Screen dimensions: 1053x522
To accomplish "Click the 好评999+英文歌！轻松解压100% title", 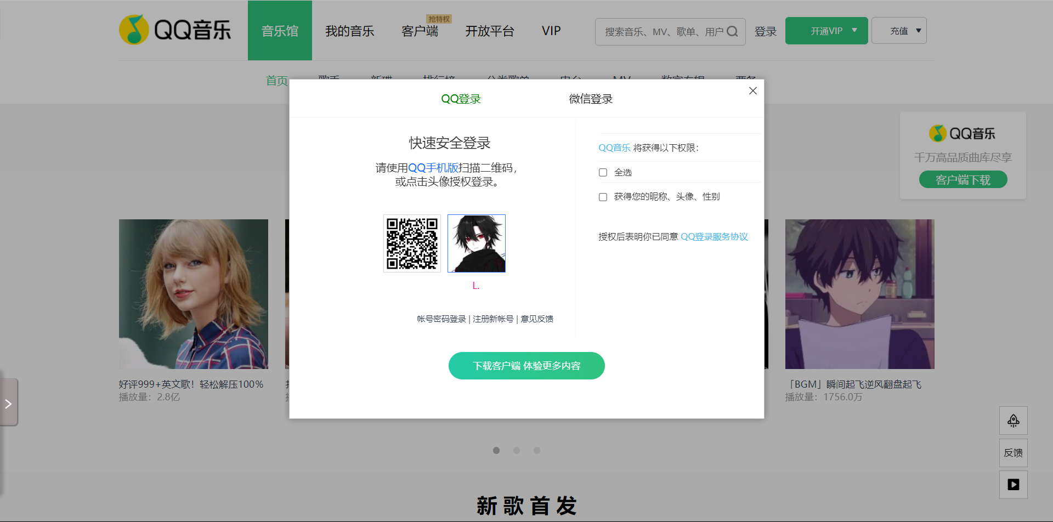I will (191, 384).
